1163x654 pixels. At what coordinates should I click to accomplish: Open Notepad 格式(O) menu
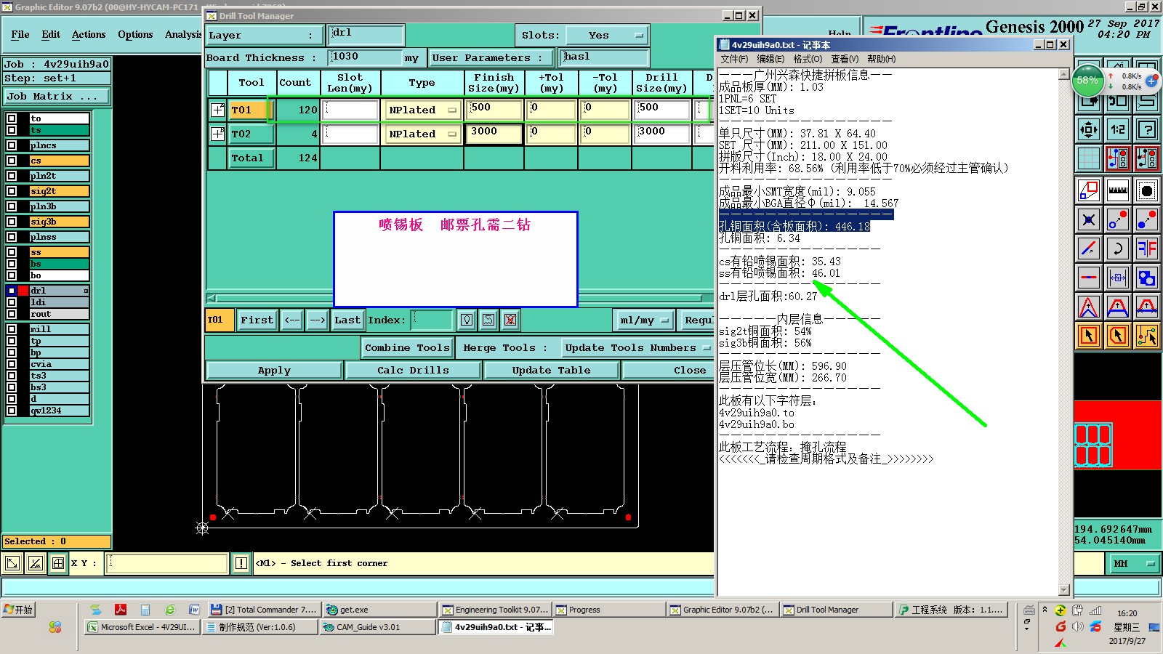(808, 59)
